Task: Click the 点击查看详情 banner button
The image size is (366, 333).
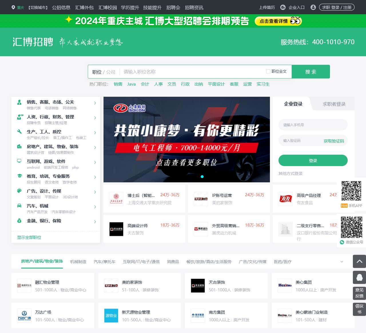Action: pyautogui.click(x=278, y=21)
